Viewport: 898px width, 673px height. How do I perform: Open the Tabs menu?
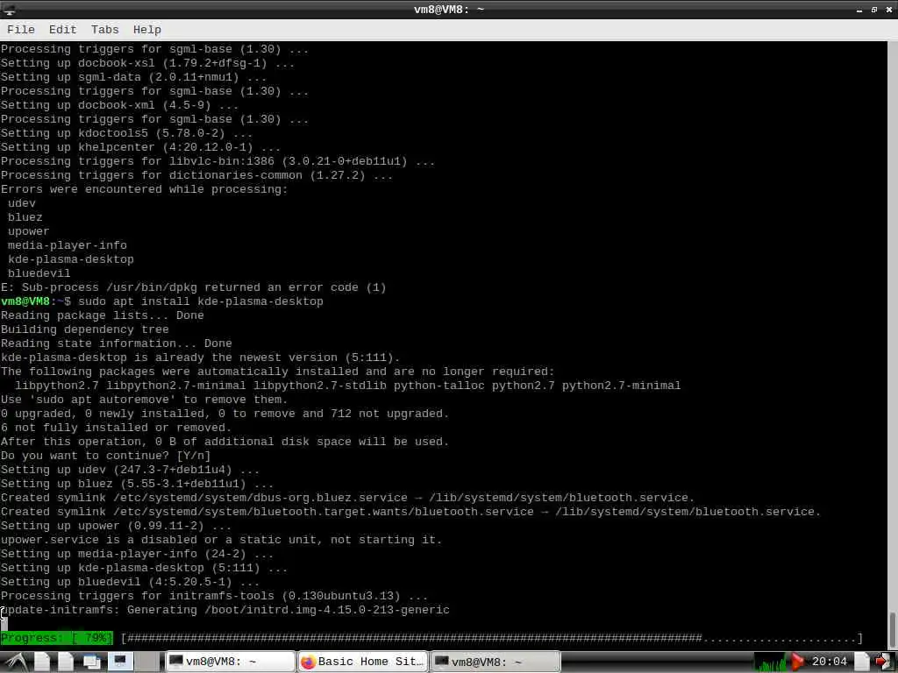105,30
